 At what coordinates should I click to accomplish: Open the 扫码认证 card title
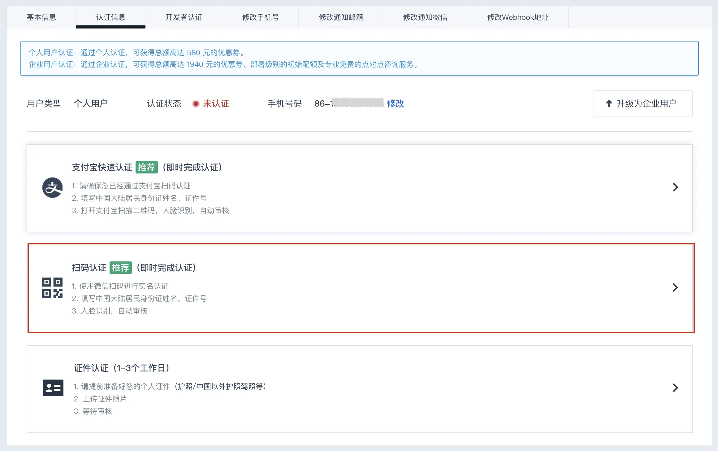point(89,268)
